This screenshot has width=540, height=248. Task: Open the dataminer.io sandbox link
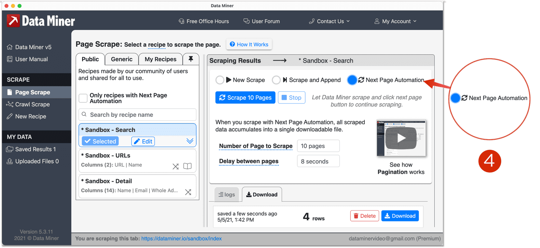pyautogui.click(x=181, y=238)
